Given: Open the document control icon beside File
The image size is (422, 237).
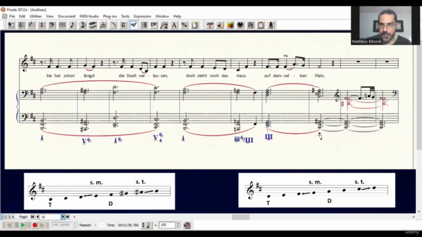Looking at the screenshot, I should (5, 16).
